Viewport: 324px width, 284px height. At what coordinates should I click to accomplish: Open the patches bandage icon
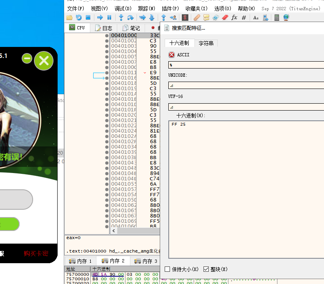[x=197, y=18]
